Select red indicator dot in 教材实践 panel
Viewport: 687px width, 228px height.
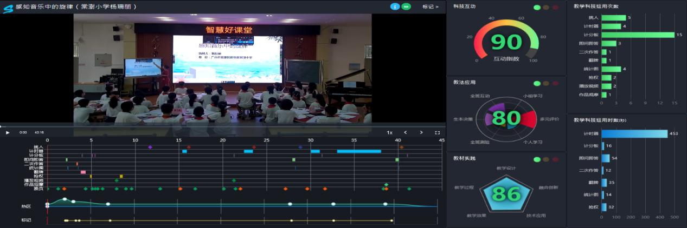(x=555, y=159)
